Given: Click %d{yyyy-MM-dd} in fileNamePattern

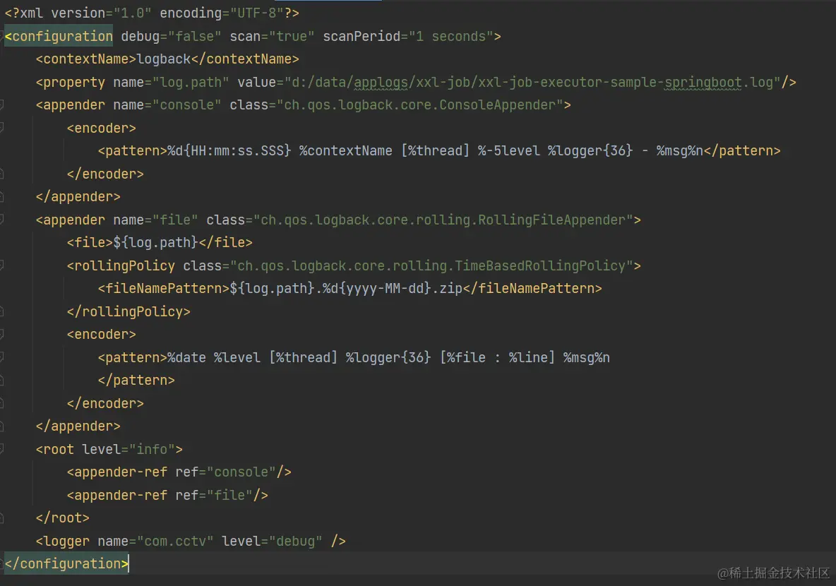Looking at the screenshot, I should click(x=377, y=289).
